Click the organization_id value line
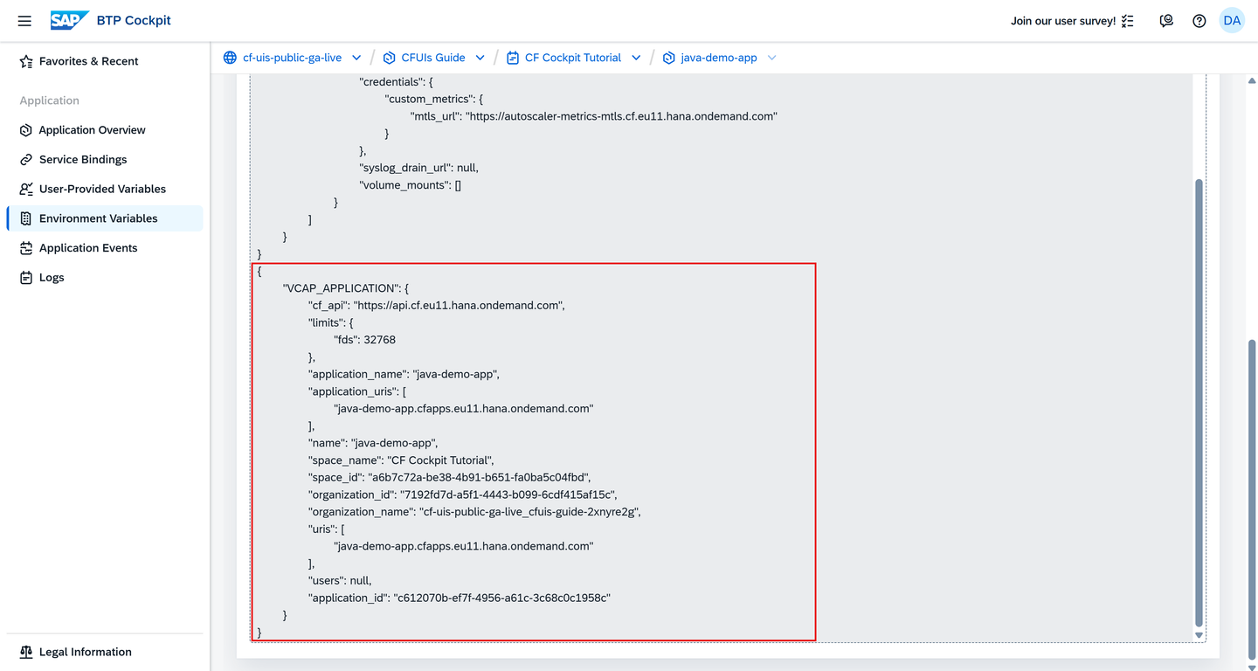 462,495
